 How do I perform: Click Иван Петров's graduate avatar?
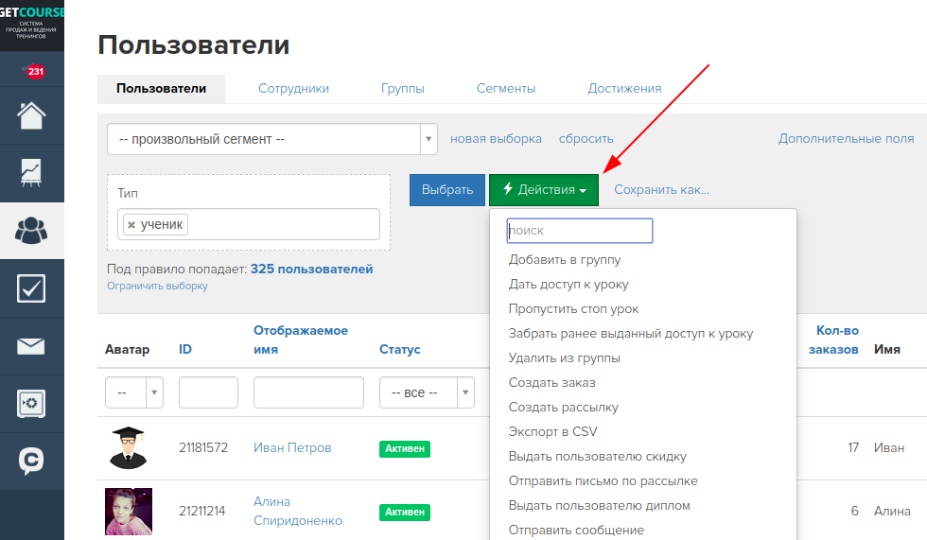129,448
